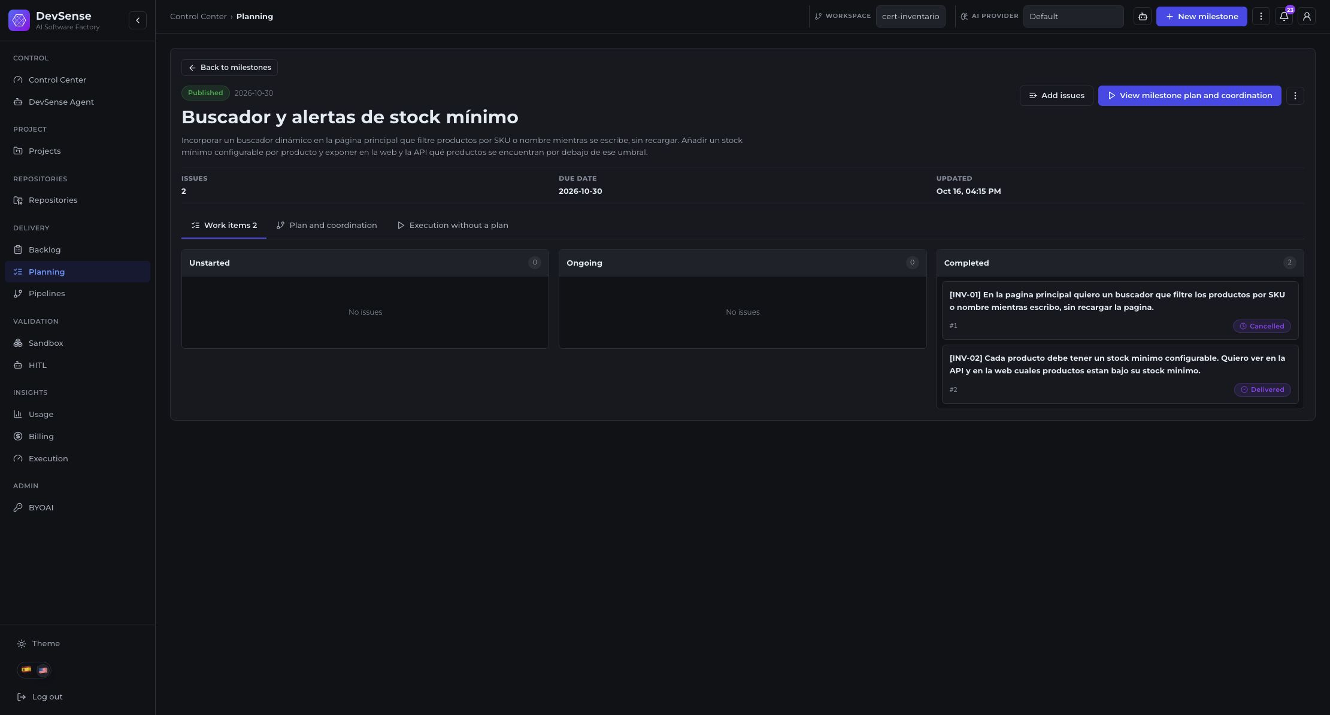The image size is (1330, 715).
Task: Click the updated value Oct 16, 04:15 PM
Action: click(968, 191)
